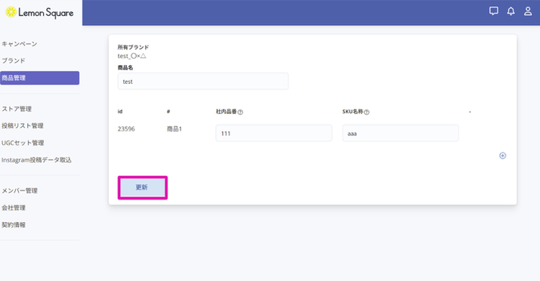Open 投稿リスト管理 in the sidebar
Image resolution: width=540 pixels, height=281 pixels.
[x=23, y=125]
